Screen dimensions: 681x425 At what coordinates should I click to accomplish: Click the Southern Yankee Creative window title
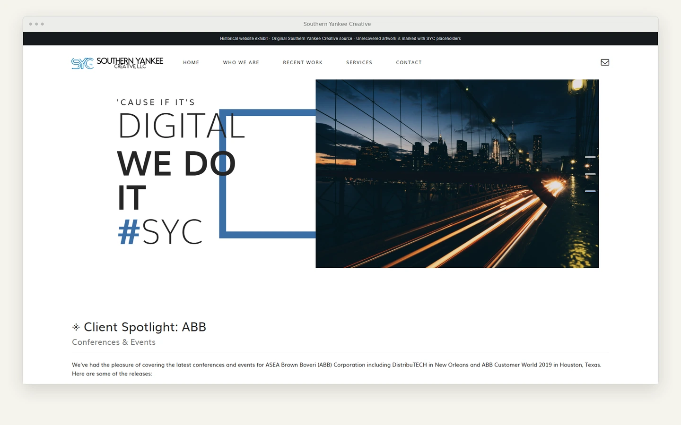click(x=337, y=24)
